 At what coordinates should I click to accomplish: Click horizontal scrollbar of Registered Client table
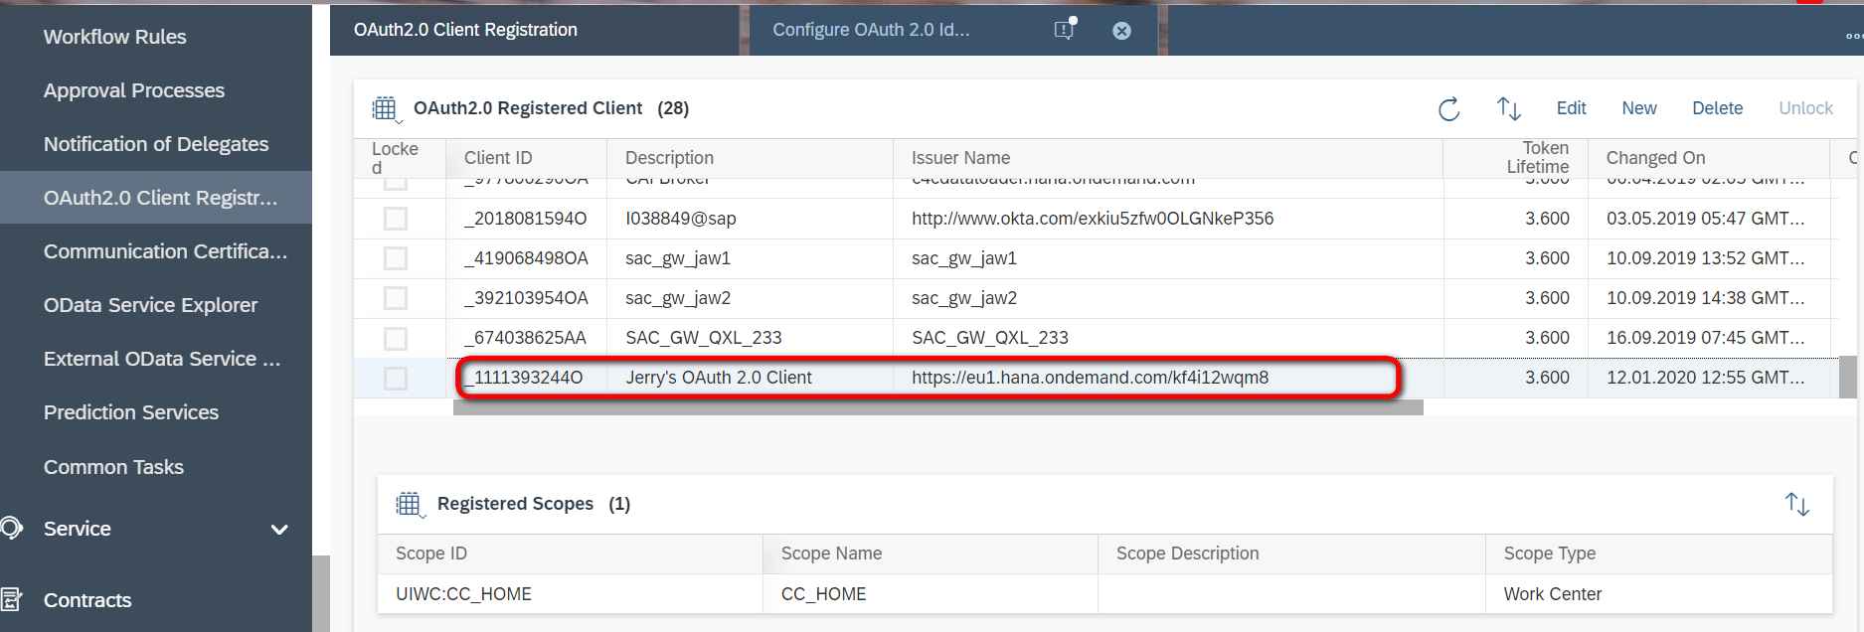937,407
